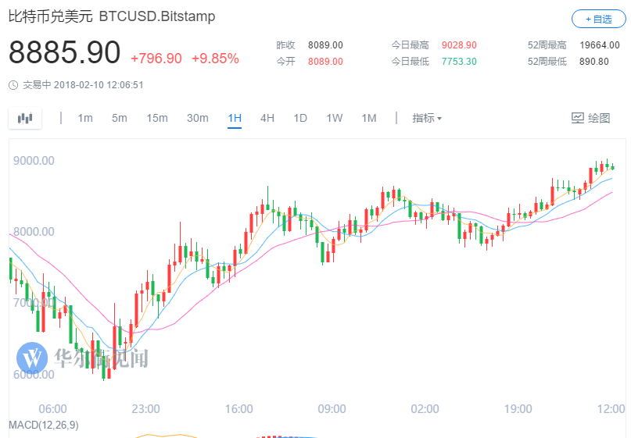Choose the 4H interval tab

(x=267, y=118)
